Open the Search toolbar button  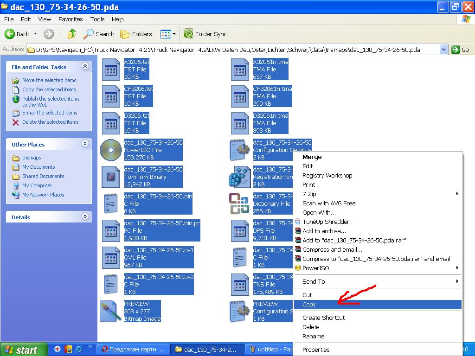pyautogui.click(x=99, y=34)
